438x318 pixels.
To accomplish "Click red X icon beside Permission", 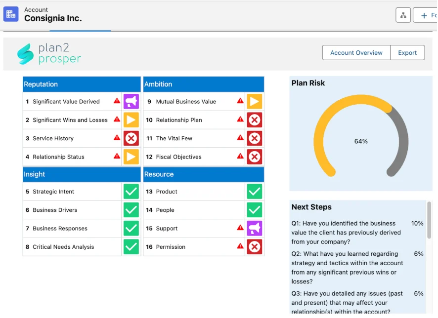I will coord(254,246).
